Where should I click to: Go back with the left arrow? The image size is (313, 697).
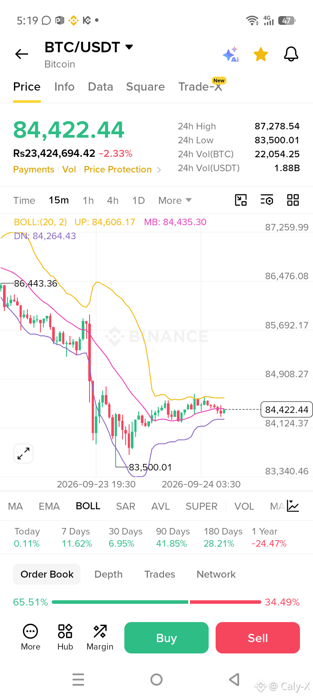coord(22,54)
